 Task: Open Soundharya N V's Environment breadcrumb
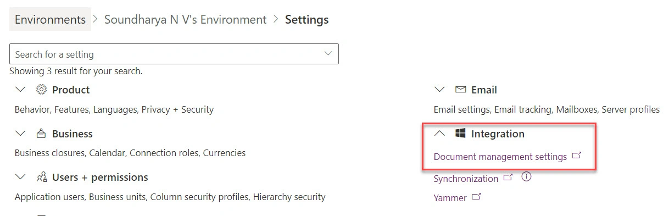coord(185,19)
